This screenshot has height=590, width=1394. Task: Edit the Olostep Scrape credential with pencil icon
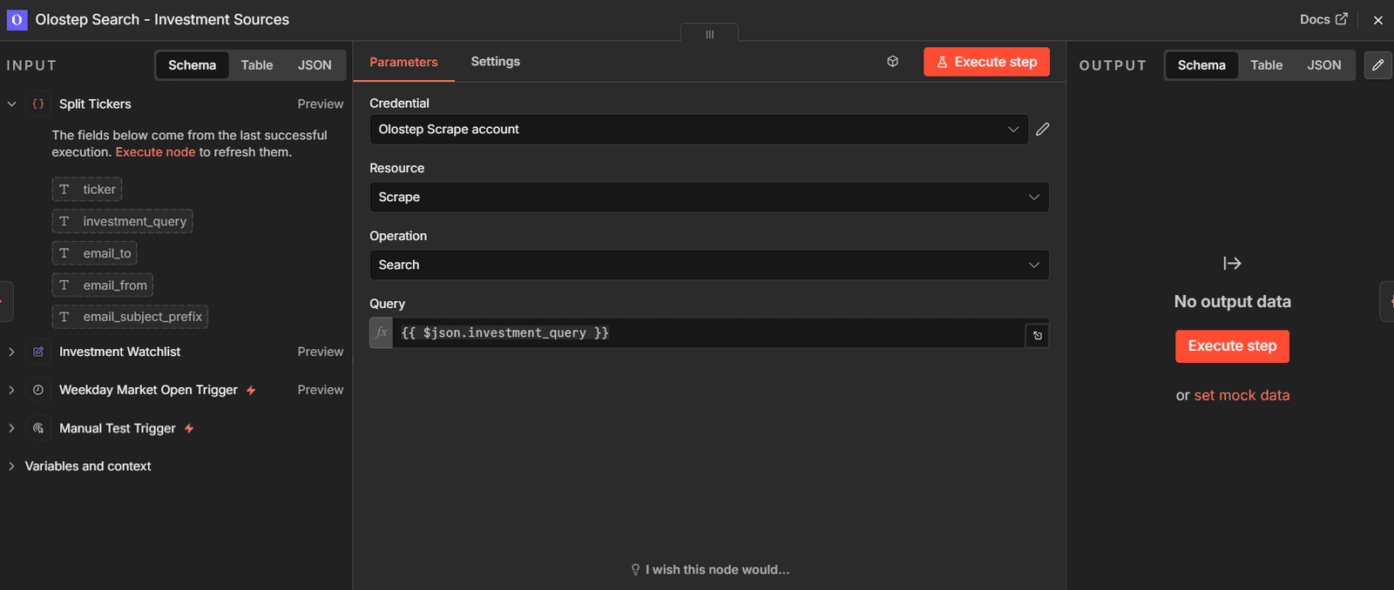[1043, 130]
